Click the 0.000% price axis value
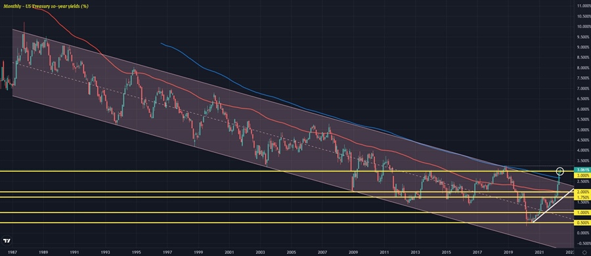Image resolution: width=591 pixels, height=256 pixels. click(582, 233)
